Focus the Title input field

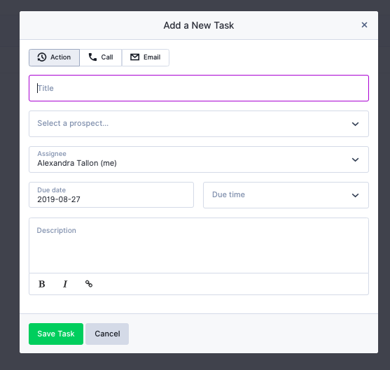click(x=199, y=88)
